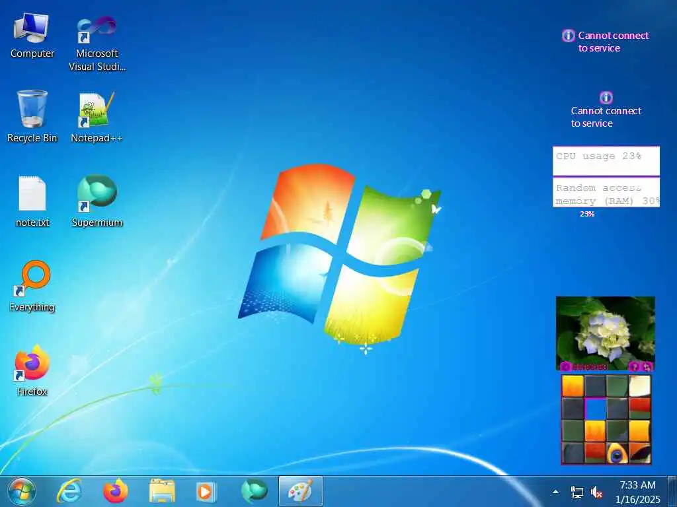Image resolution: width=677 pixels, height=507 pixels.
Task: Click the white puzzle tile
Action: click(x=639, y=386)
